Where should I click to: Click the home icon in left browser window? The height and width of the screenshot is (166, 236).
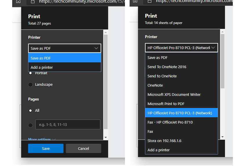[18, 1]
